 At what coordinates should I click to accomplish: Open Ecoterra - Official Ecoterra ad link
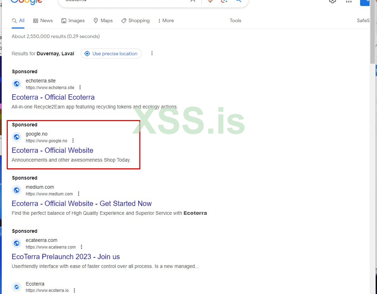pyautogui.click(x=53, y=97)
